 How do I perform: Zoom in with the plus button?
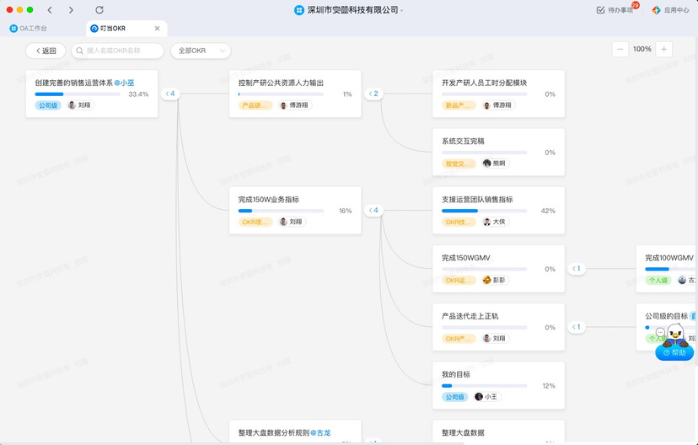tap(664, 50)
